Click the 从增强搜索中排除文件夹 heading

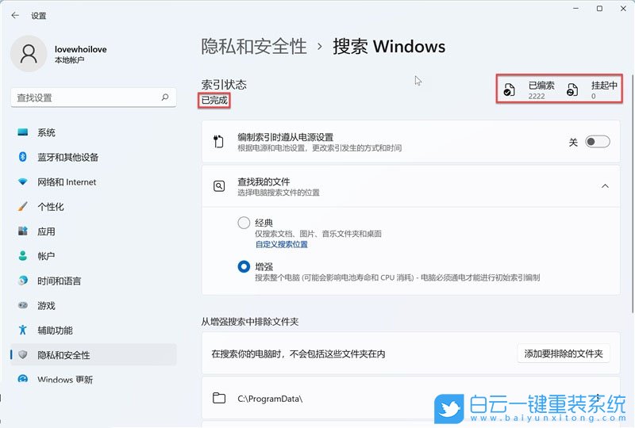point(250,322)
